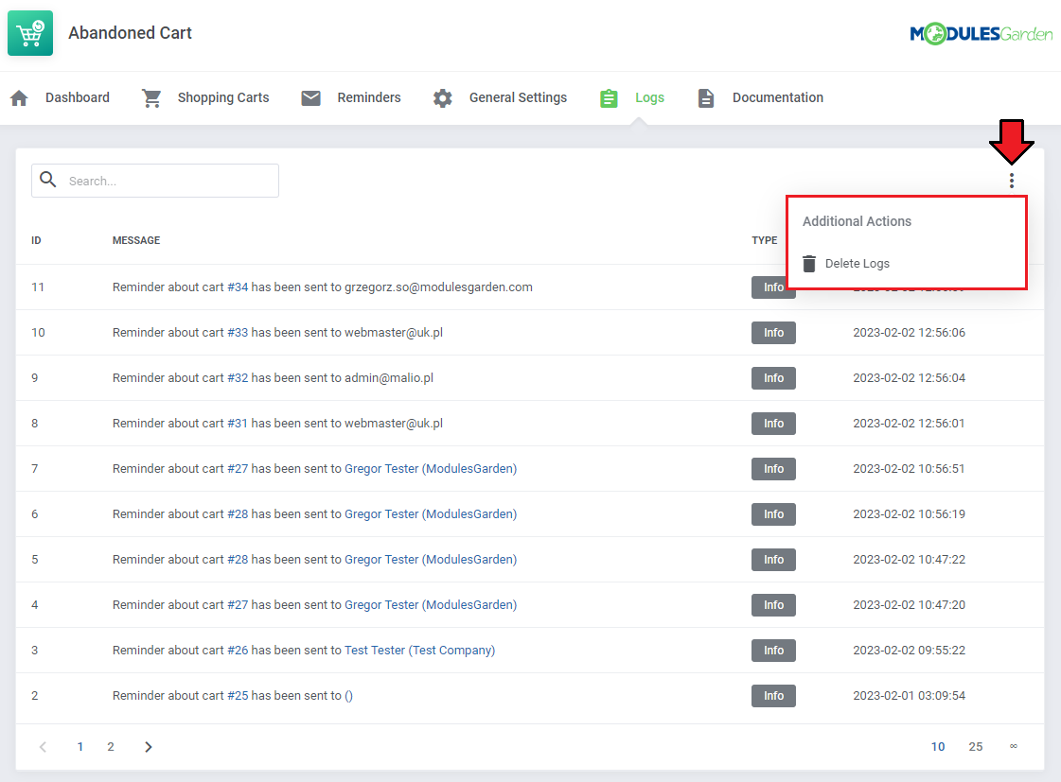Click the Dashboard home icon
This screenshot has width=1061, height=782.
click(x=20, y=98)
